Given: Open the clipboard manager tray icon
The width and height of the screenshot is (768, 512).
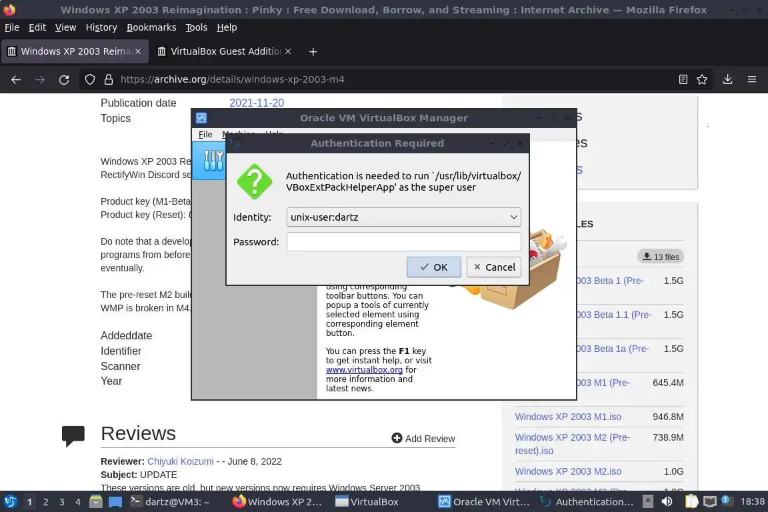Looking at the screenshot, I should 691,502.
